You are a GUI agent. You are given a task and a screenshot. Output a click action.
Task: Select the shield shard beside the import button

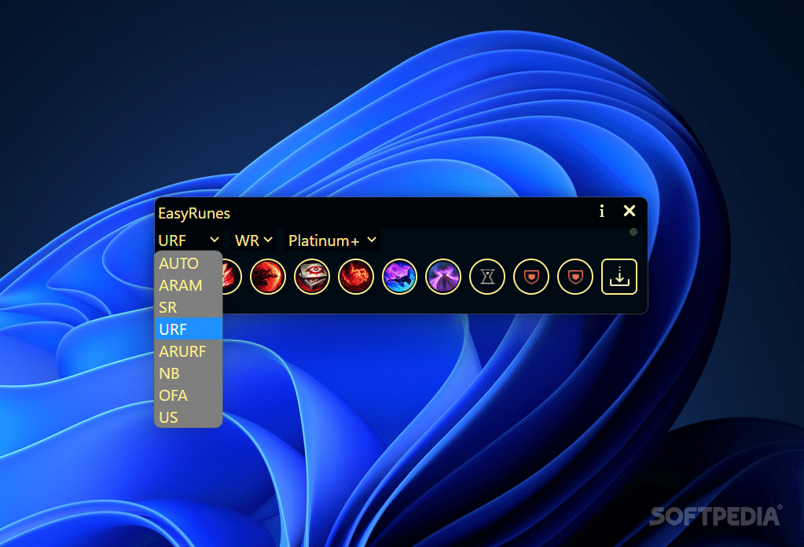pyautogui.click(x=575, y=277)
